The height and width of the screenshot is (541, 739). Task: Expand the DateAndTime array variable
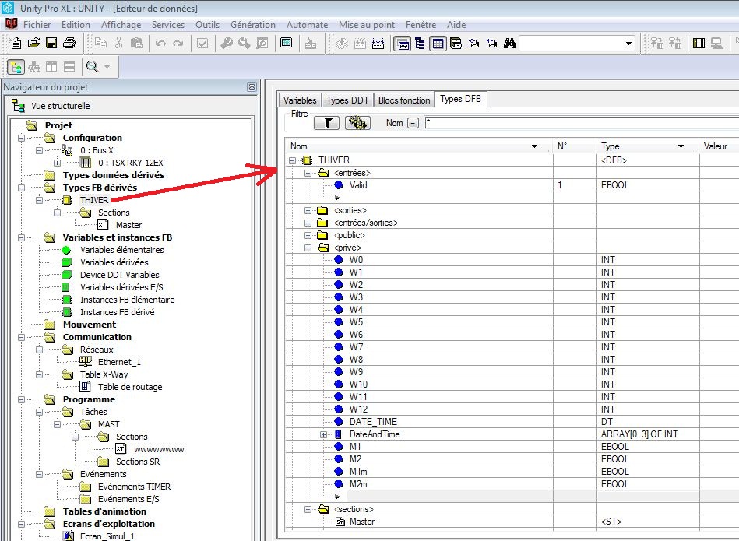coord(323,434)
